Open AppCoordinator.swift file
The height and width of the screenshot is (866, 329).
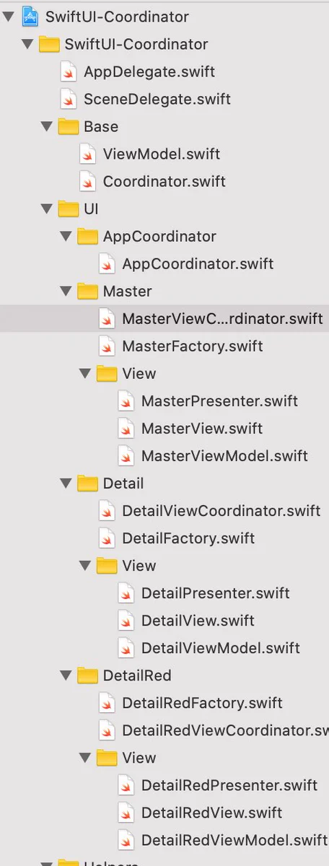(x=198, y=263)
